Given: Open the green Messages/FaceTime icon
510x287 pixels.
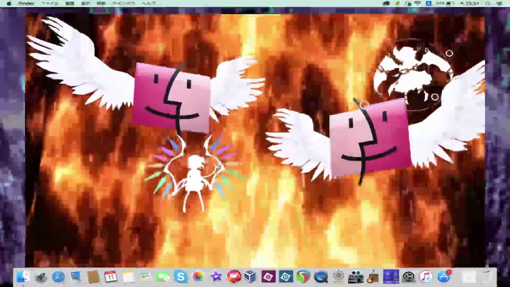Looking at the screenshot, I should [x=163, y=277].
